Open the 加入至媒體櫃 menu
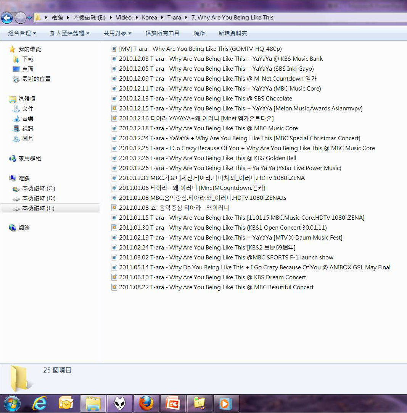Screen dimensions: 407x413 [x=70, y=33]
